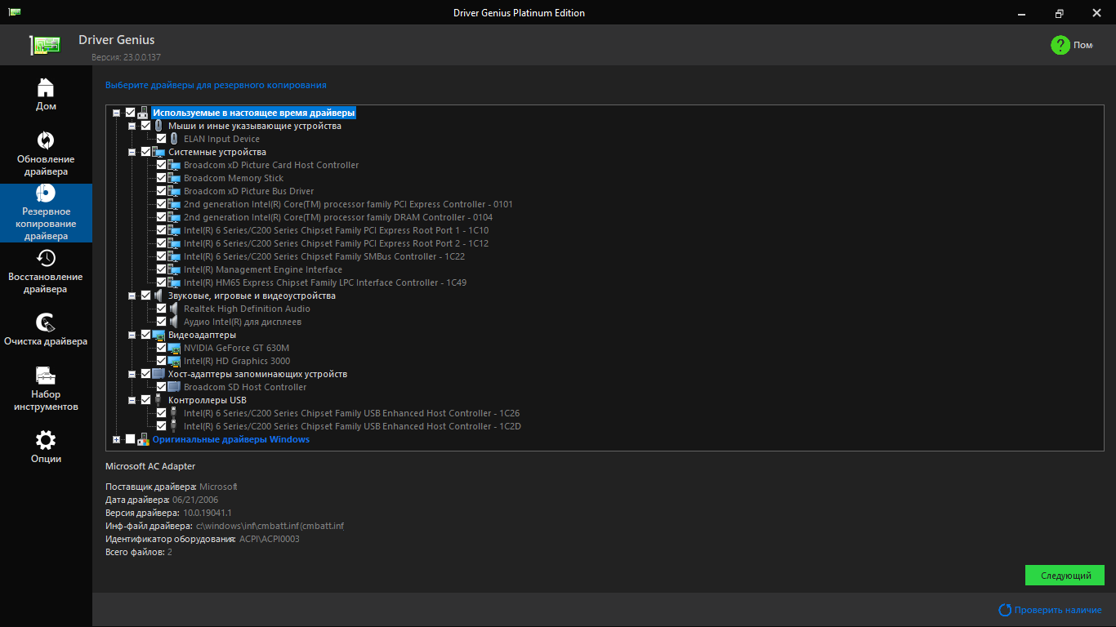Click the Проверить наличие link

(x=1058, y=610)
